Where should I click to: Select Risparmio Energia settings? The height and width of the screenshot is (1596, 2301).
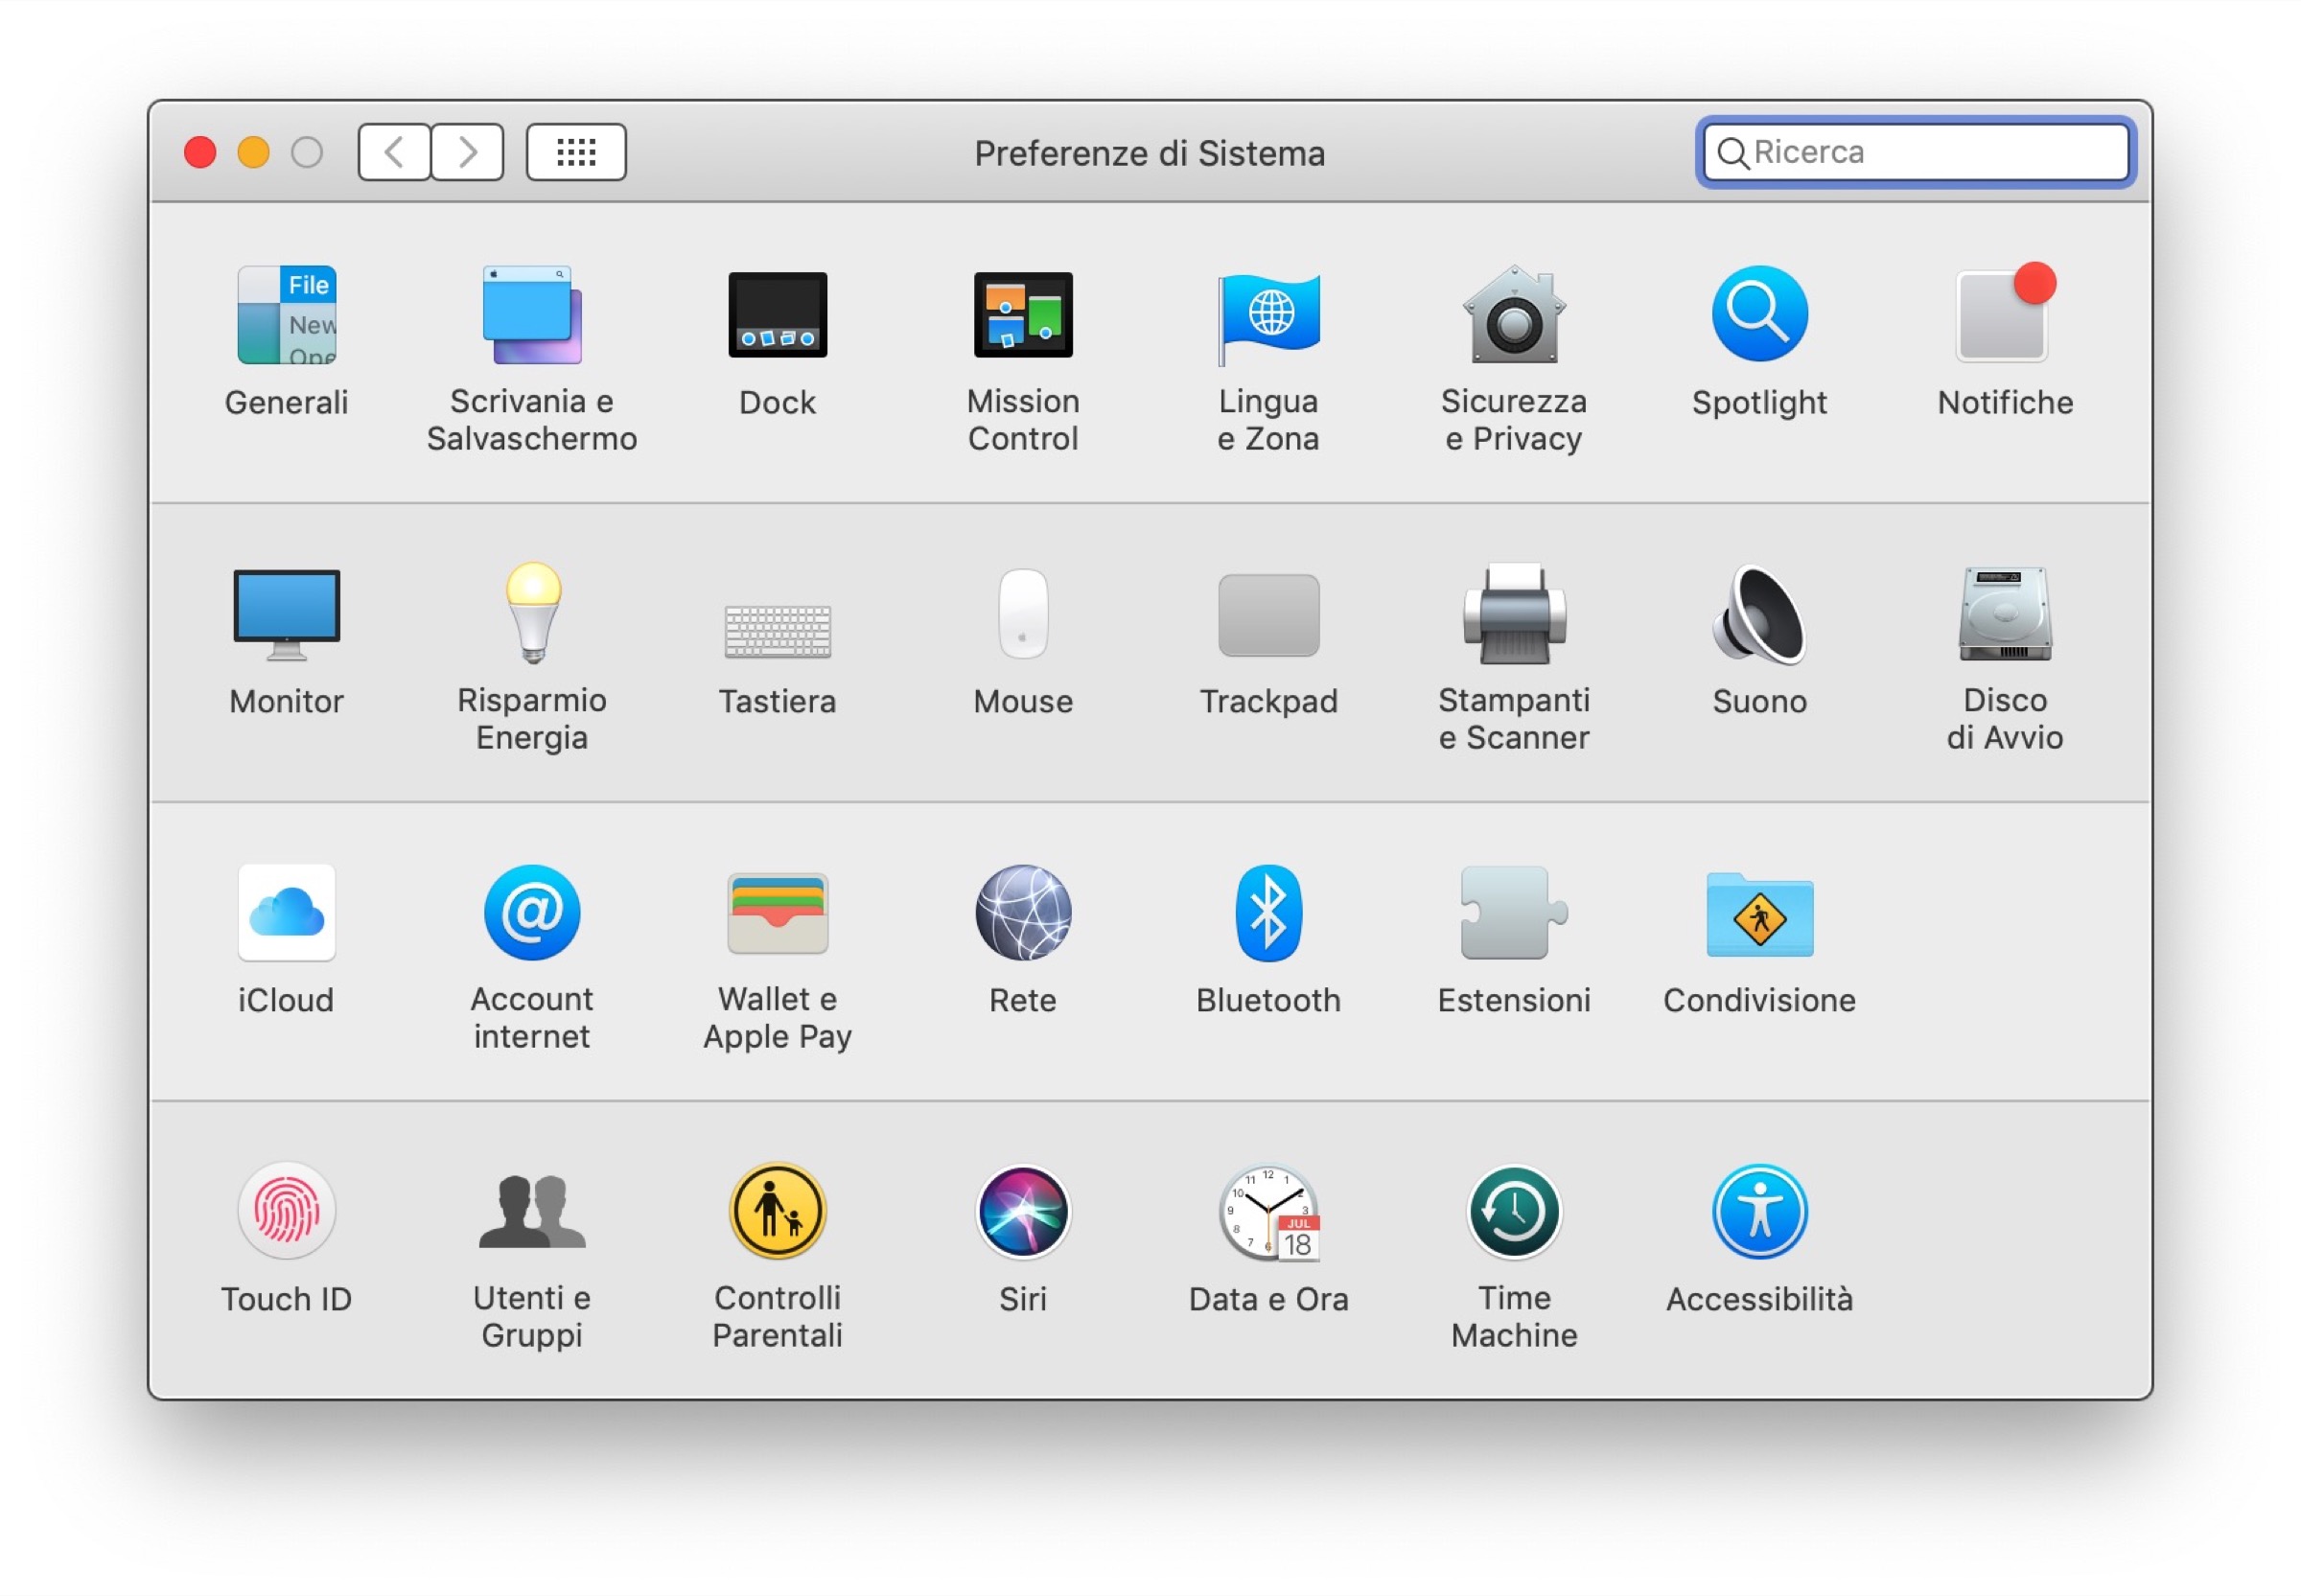pos(532,640)
